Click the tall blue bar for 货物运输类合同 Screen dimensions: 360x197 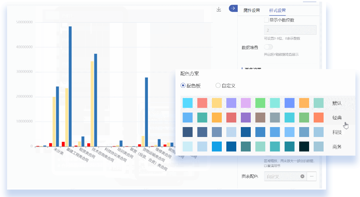[x=146, y=112]
